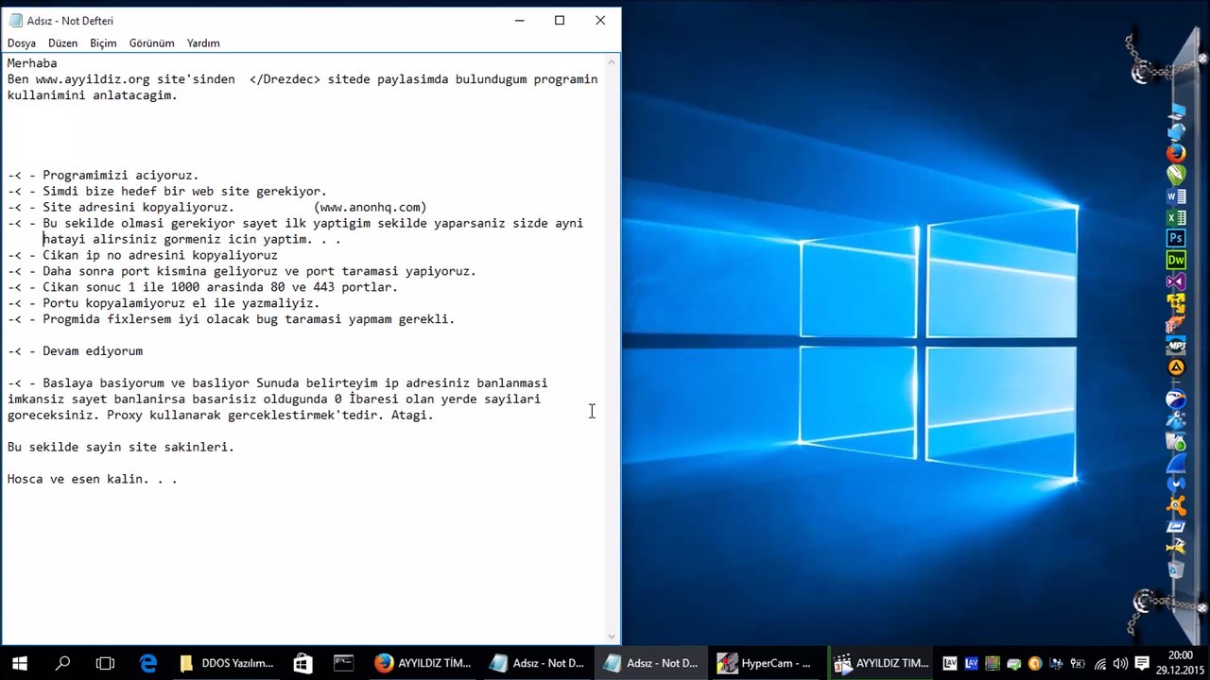Switch to HyperCam taskbar window
Viewport: 1210px width, 680px height.
(x=764, y=663)
